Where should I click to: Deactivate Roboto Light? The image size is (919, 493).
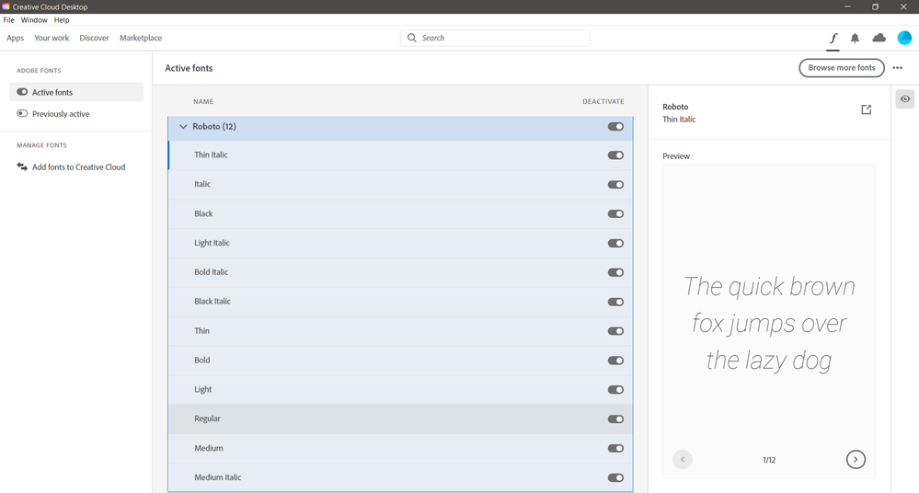pyautogui.click(x=615, y=390)
